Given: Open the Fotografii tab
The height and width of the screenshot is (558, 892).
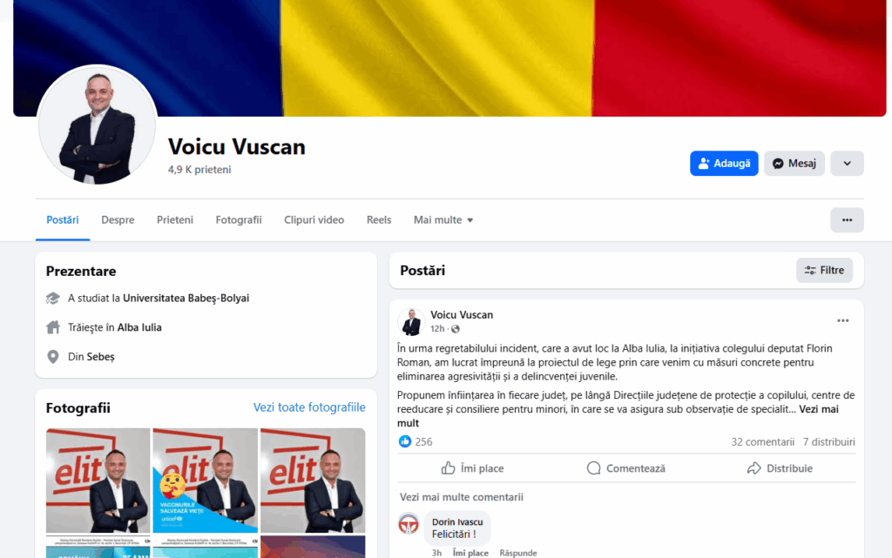Looking at the screenshot, I should [239, 220].
